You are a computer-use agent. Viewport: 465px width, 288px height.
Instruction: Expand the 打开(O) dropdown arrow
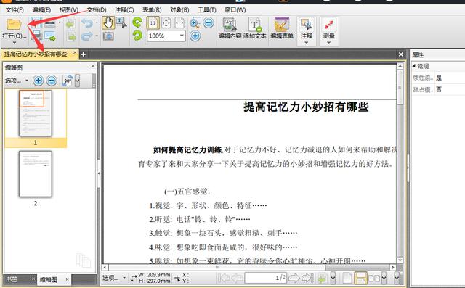(x=15, y=43)
